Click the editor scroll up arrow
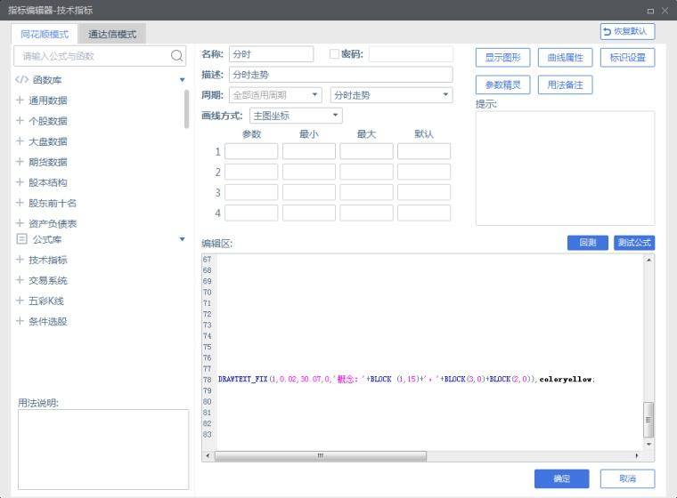Viewport: 677px width, 498px height. tap(648, 260)
